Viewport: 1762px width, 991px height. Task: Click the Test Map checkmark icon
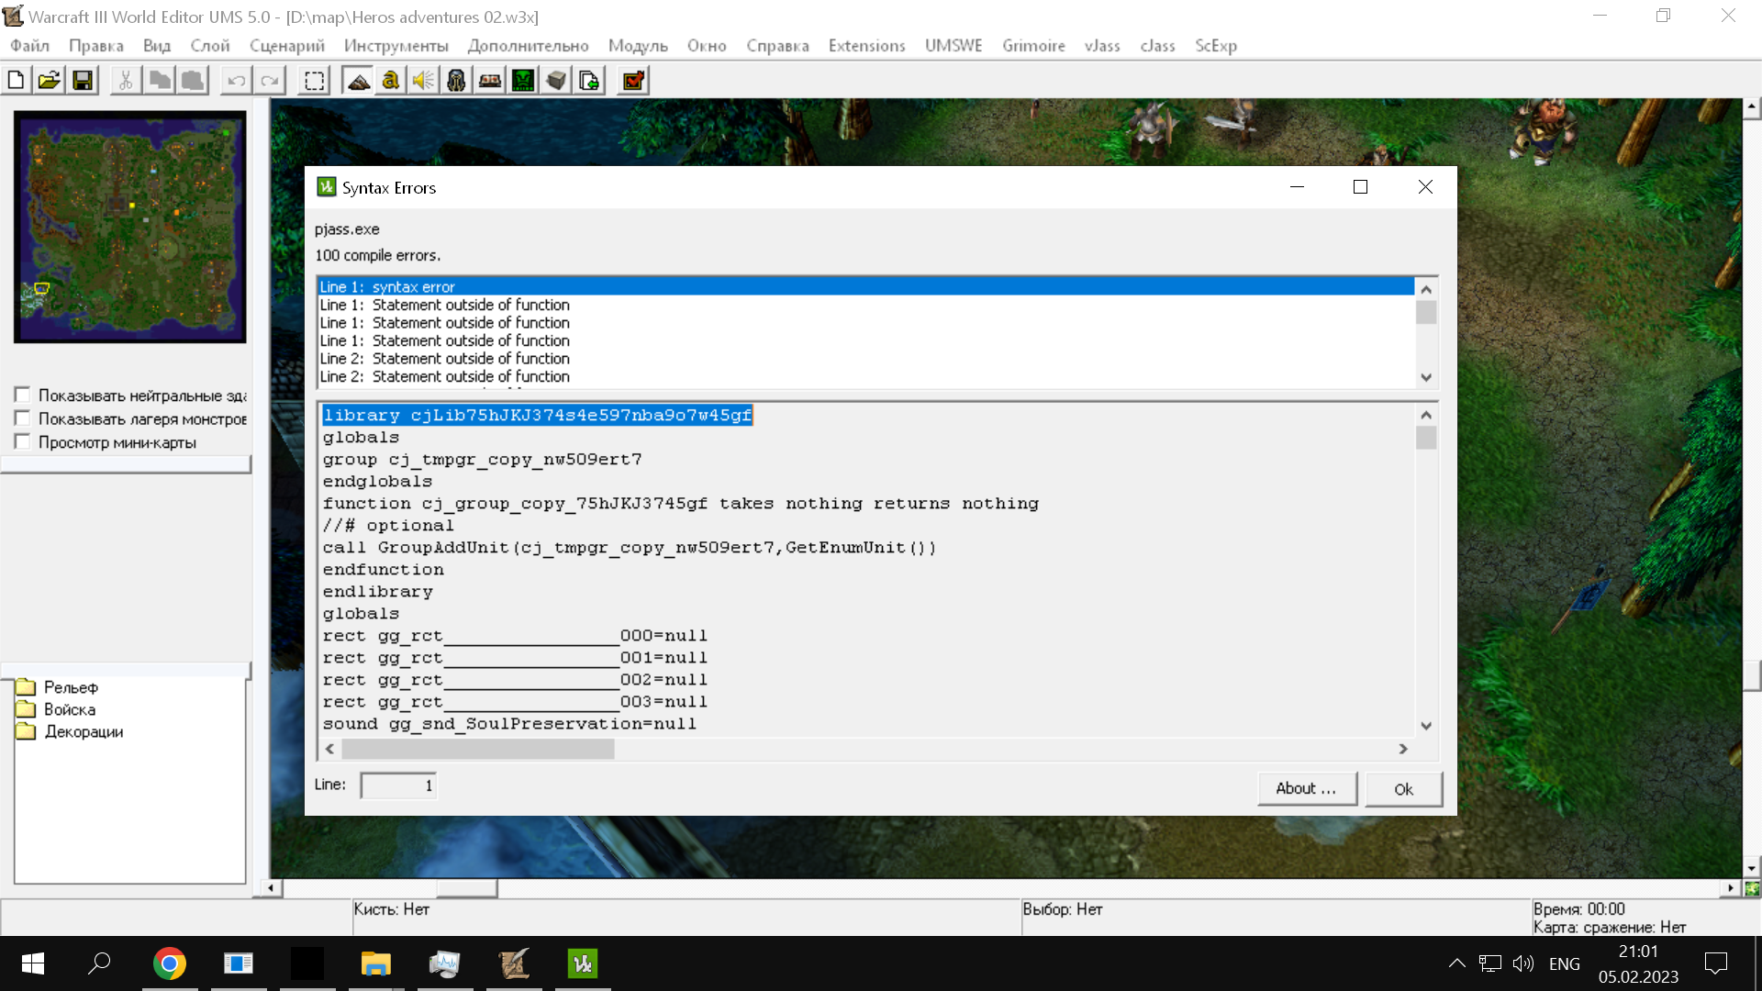coord(633,81)
